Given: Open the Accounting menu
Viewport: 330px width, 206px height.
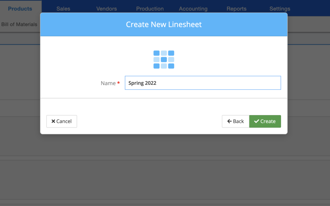Looking at the screenshot, I should (193, 9).
